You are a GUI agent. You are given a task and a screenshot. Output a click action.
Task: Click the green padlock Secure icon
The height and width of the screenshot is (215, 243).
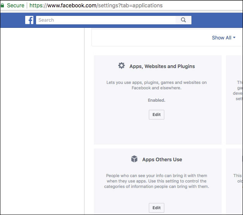click(x=2, y=5)
